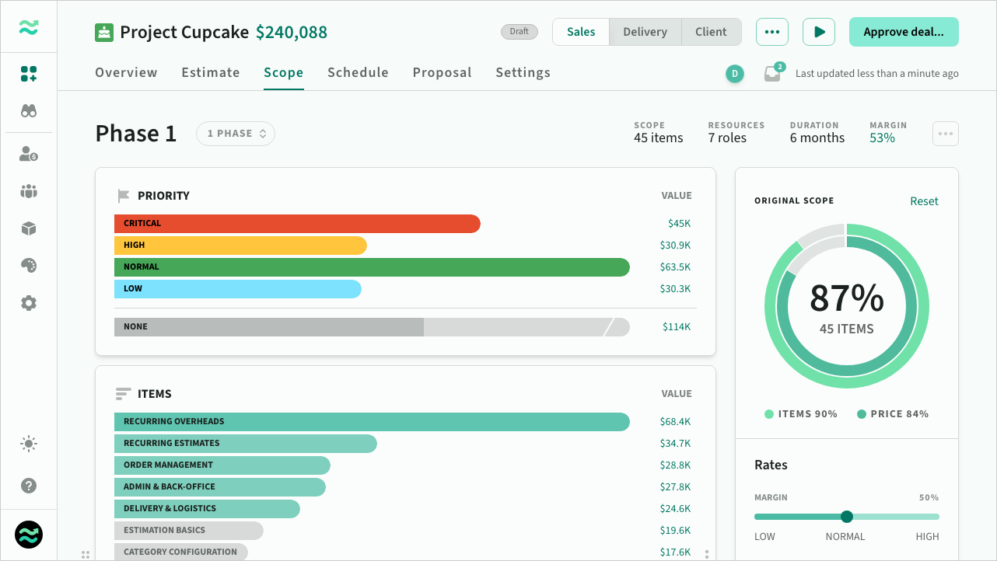Open the more options menu beside Client
The image size is (997, 561).
click(772, 32)
